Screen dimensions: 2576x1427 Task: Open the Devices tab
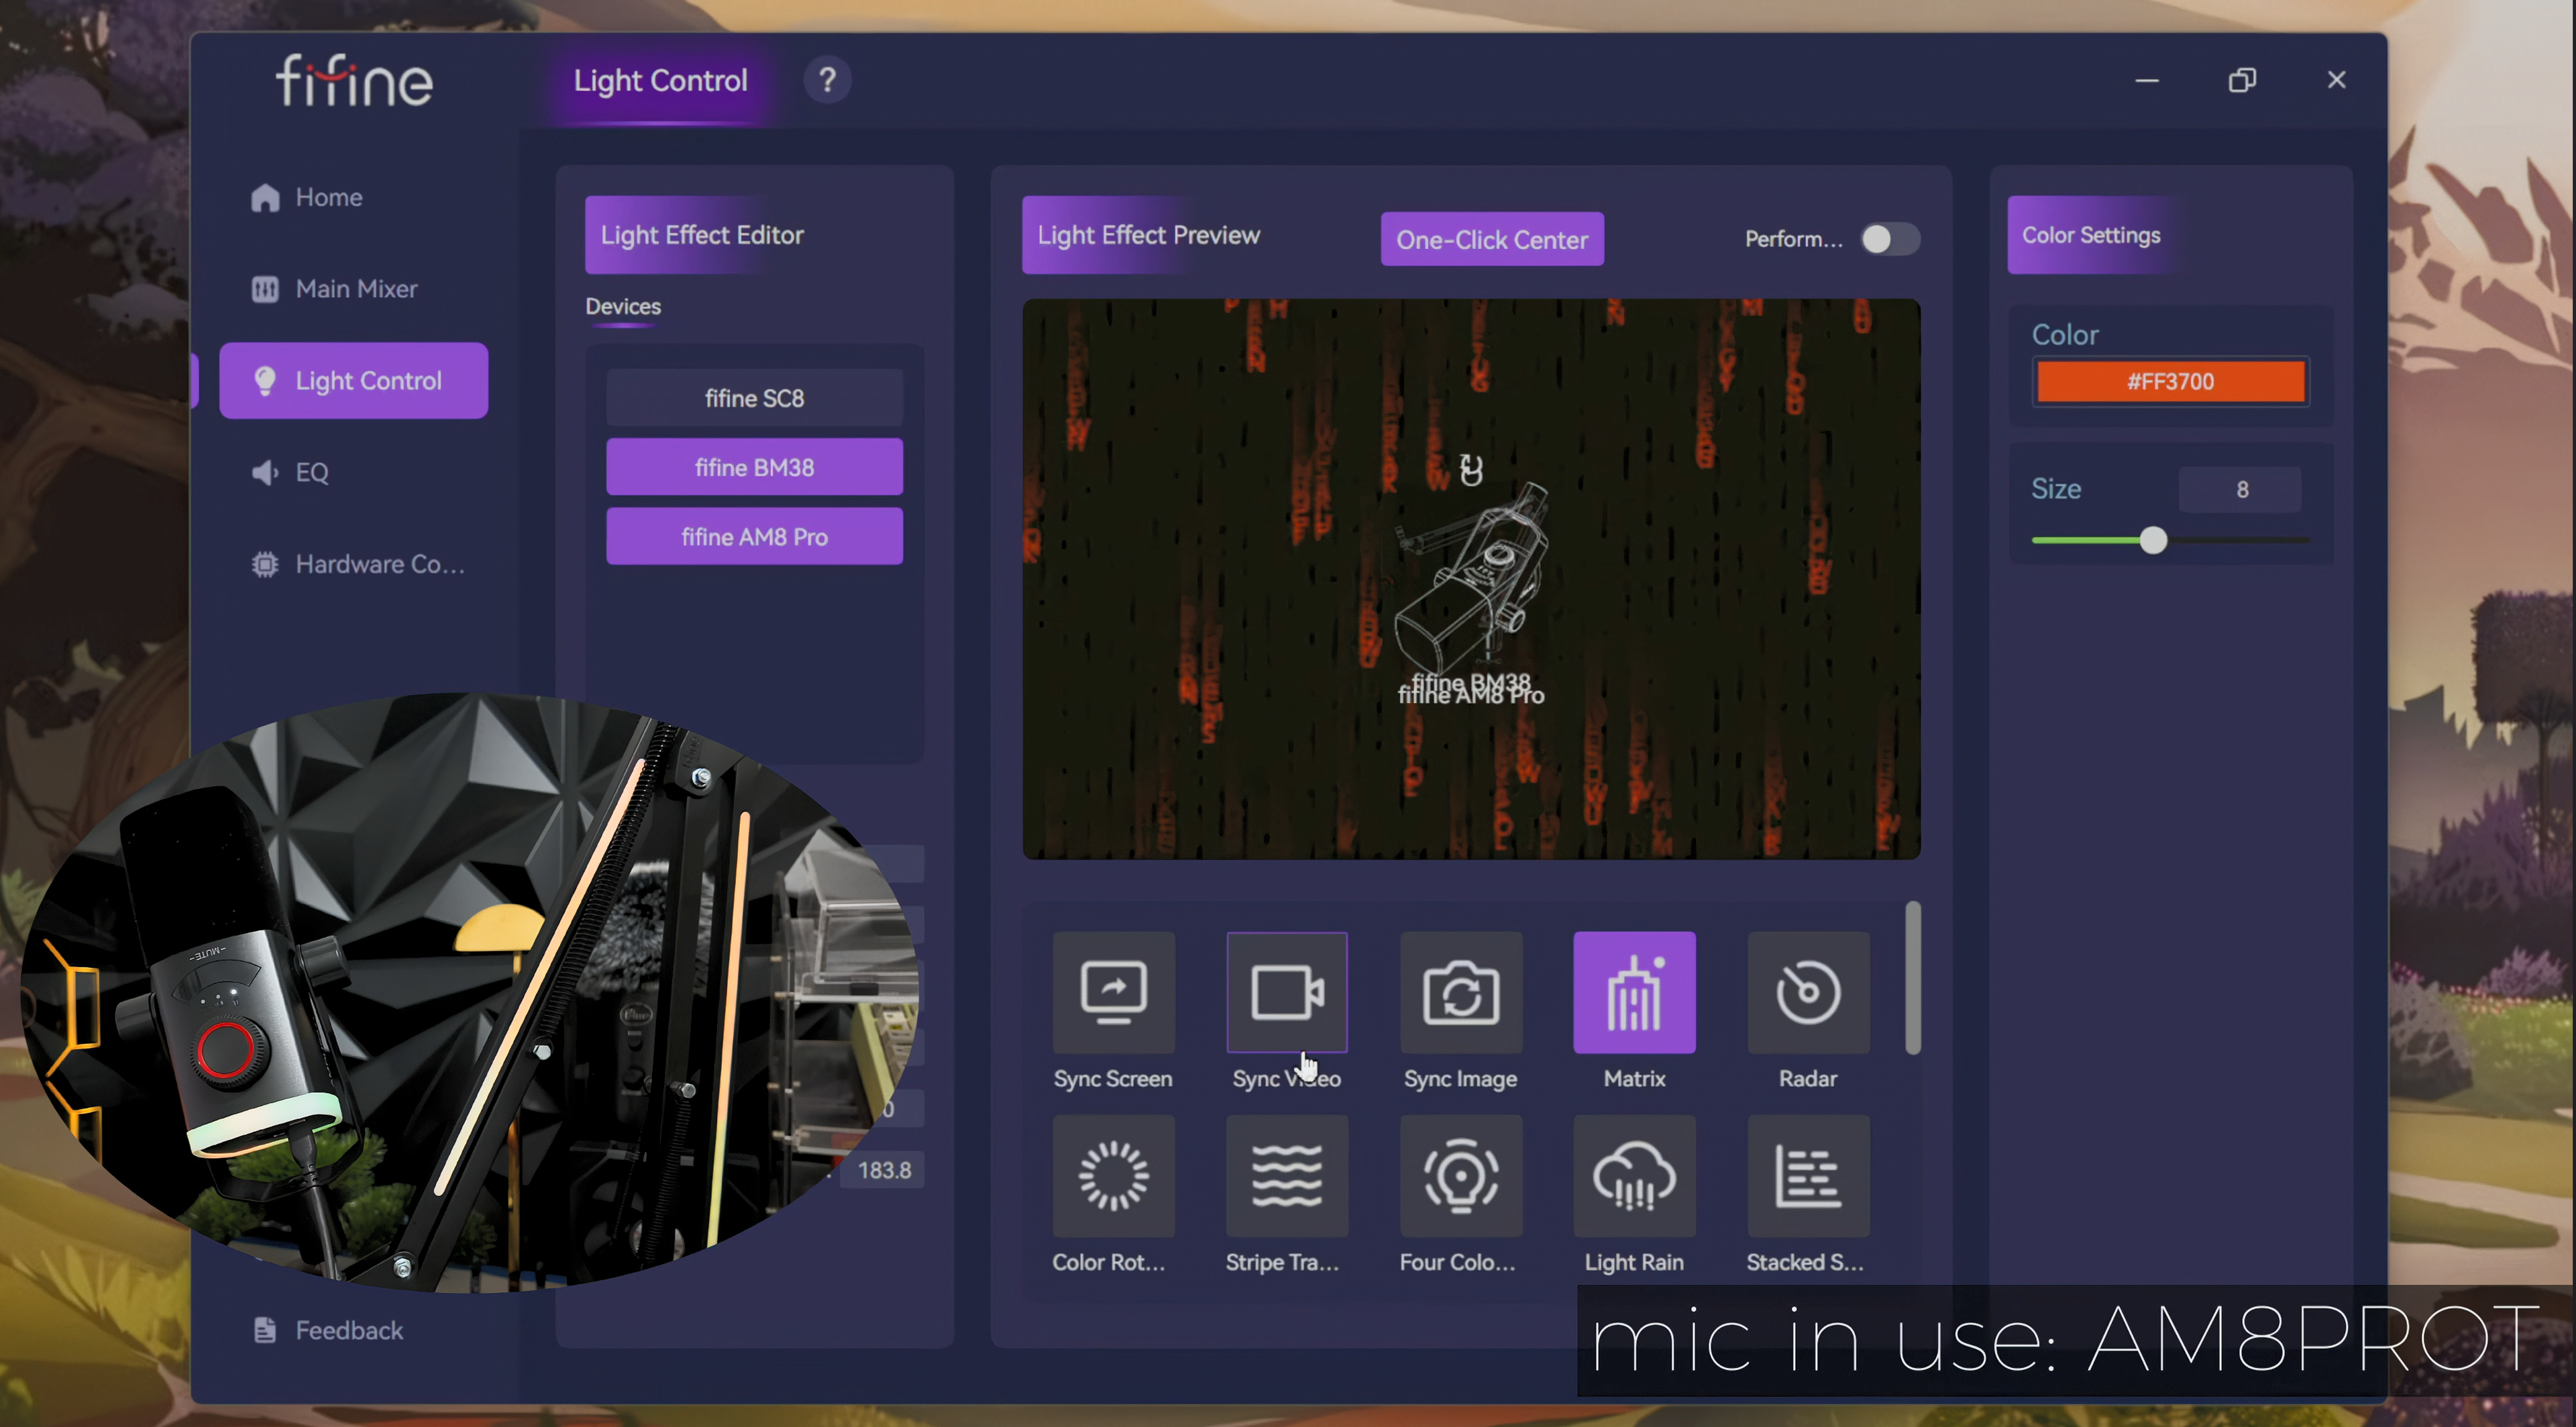coord(622,307)
